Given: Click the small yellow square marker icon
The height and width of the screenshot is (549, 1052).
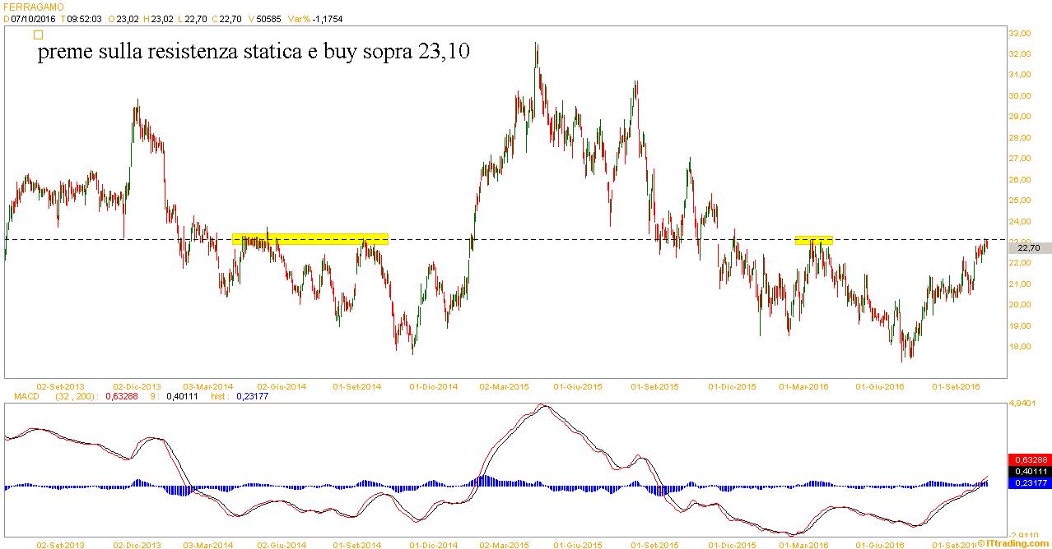Looking at the screenshot, I should 37,35.
